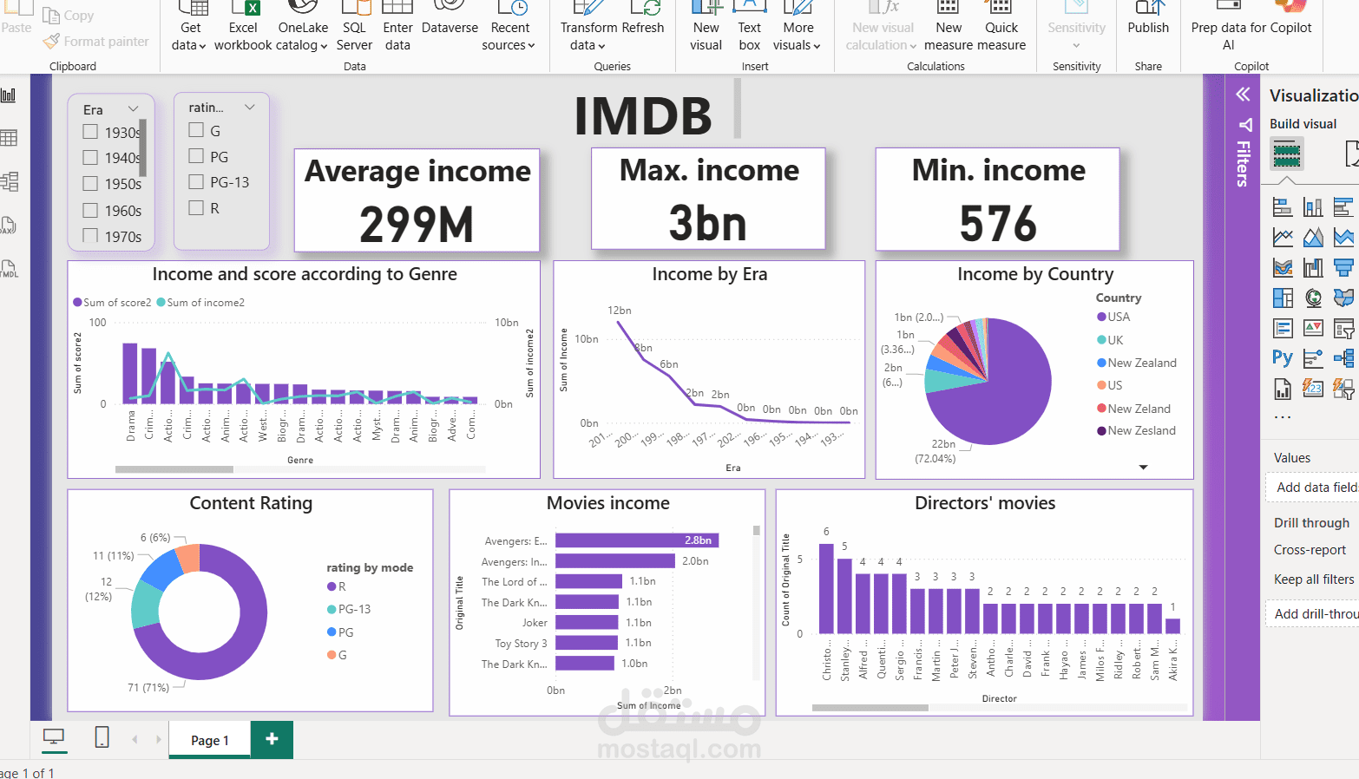The height and width of the screenshot is (779, 1359).
Task: Open Page 1 tab
Action: (210, 740)
